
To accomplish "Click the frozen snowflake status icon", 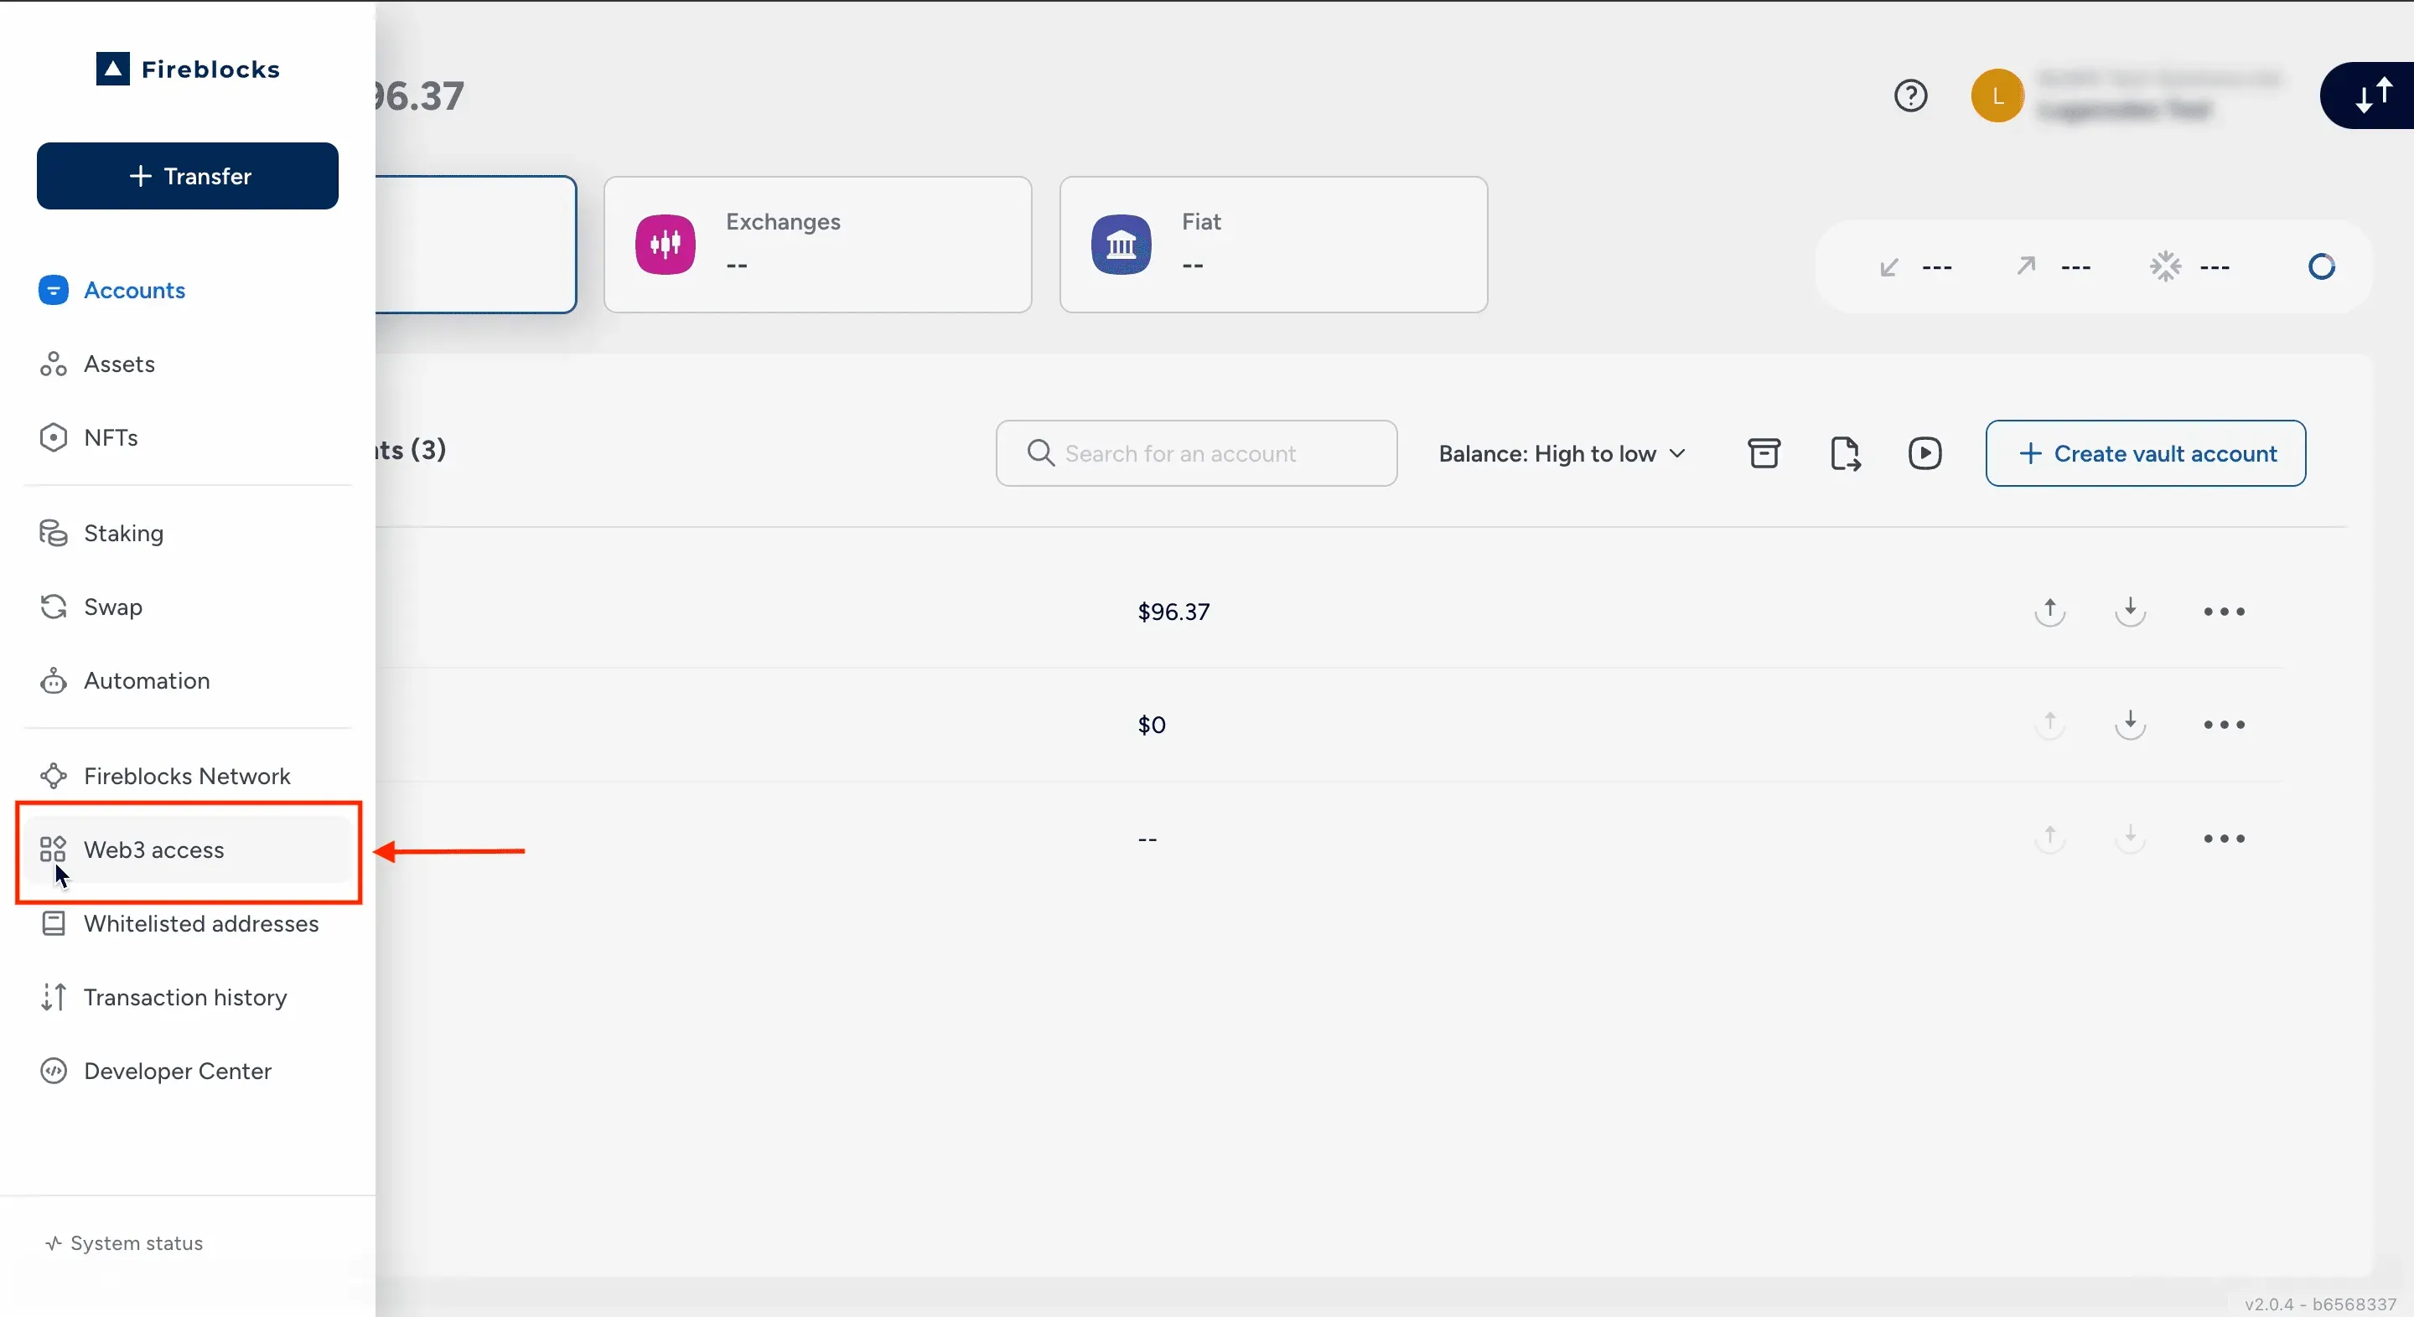I will coord(2165,267).
